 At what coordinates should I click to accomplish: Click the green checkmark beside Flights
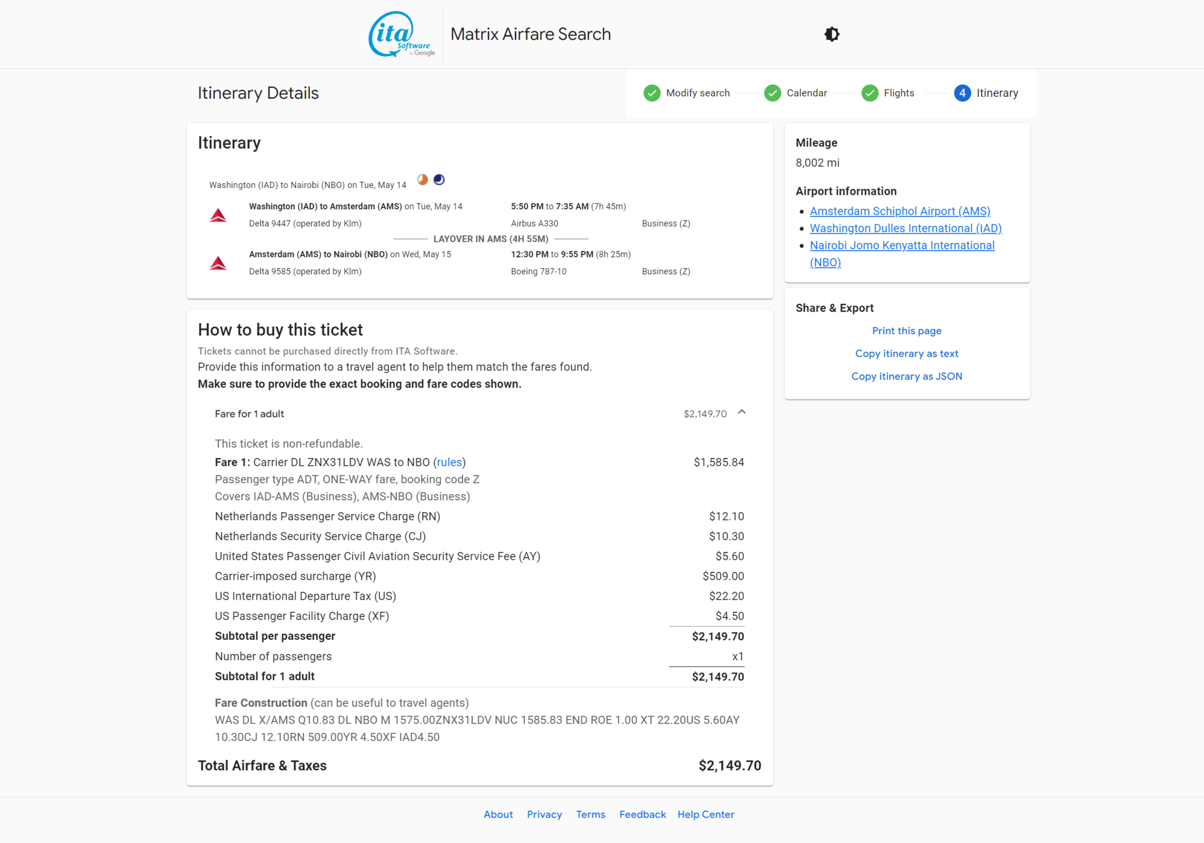click(869, 93)
